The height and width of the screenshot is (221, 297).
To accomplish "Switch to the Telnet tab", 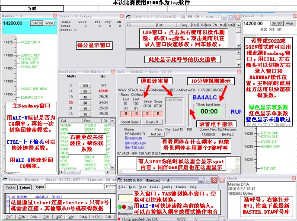I will 25,187.
